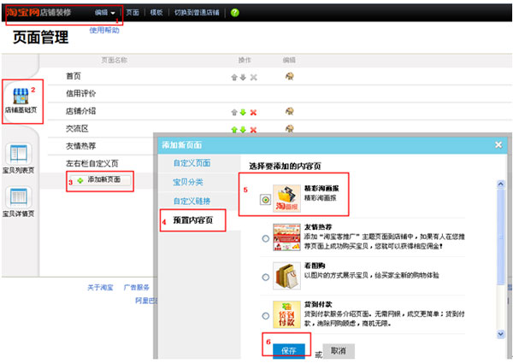Move 店铺介绍 down with green arrow
Screen dimensions: 513x363
click(243, 112)
